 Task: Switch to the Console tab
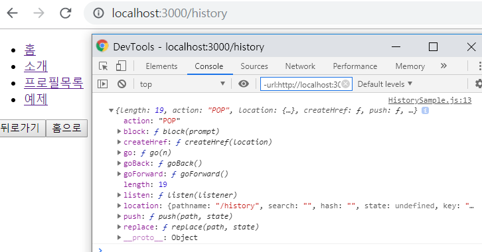pos(209,66)
